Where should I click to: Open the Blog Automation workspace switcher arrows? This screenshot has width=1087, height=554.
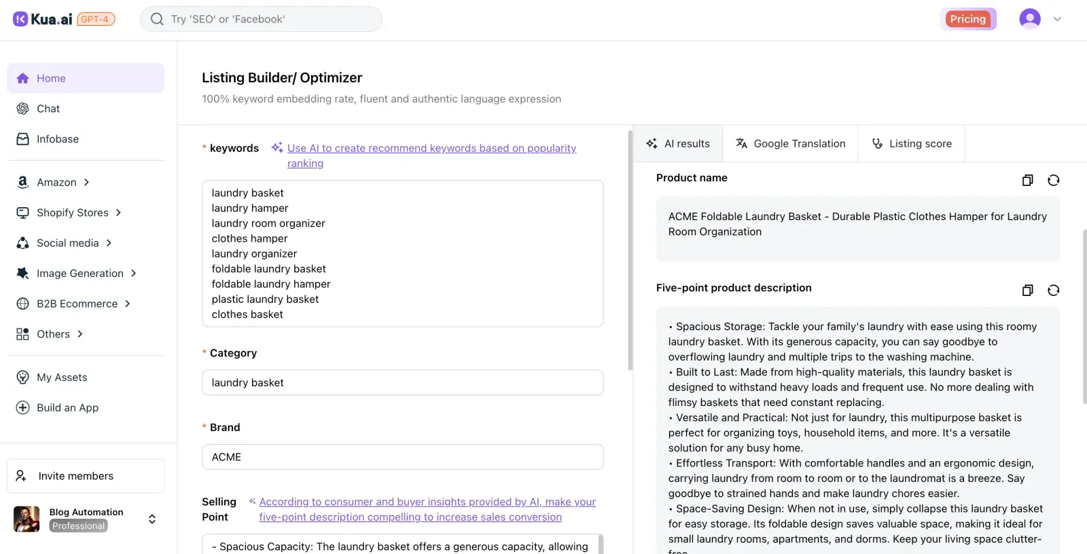pos(152,519)
